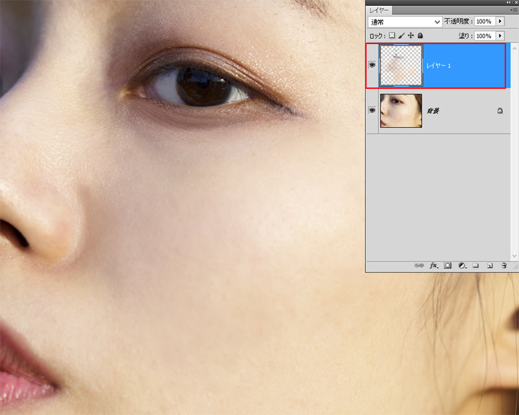The height and width of the screenshot is (415, 519).
Task: Create a new layer group
Action: pos(476,265)
